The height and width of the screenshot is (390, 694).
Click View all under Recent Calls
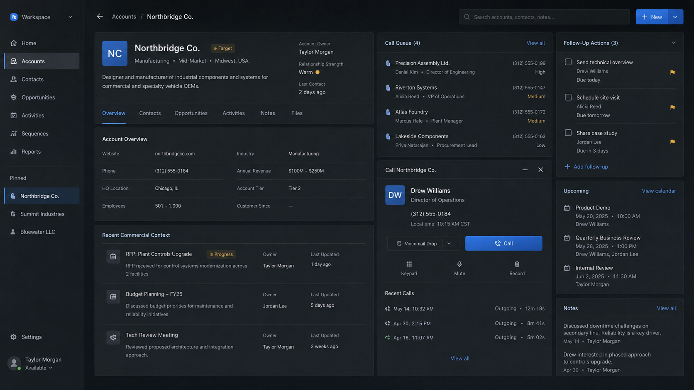(x=460, y=359)
